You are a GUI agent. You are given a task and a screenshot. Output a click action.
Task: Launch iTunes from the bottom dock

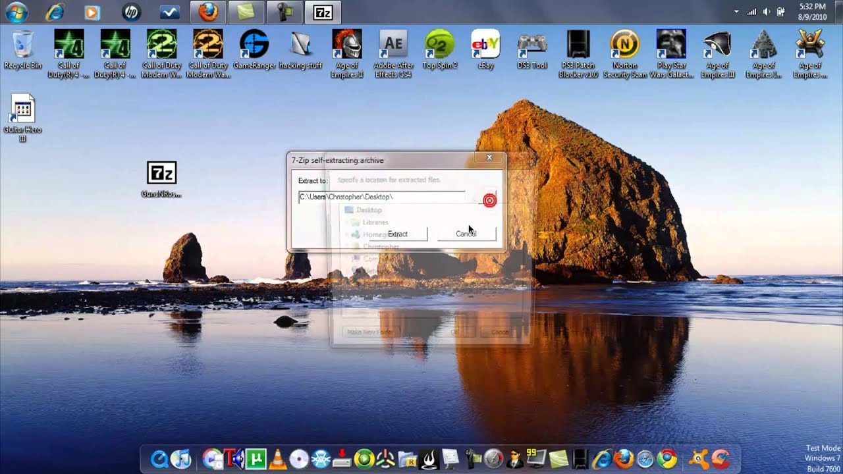point(180,459)
